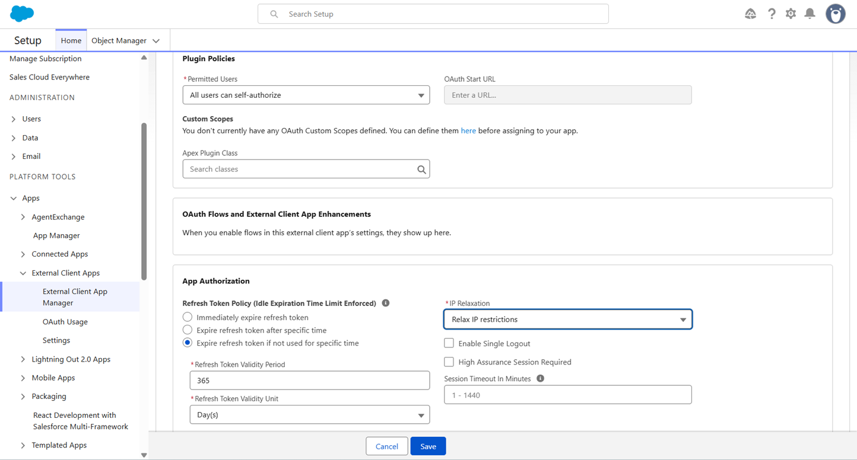Click the Search Setup field

[433, 14]
